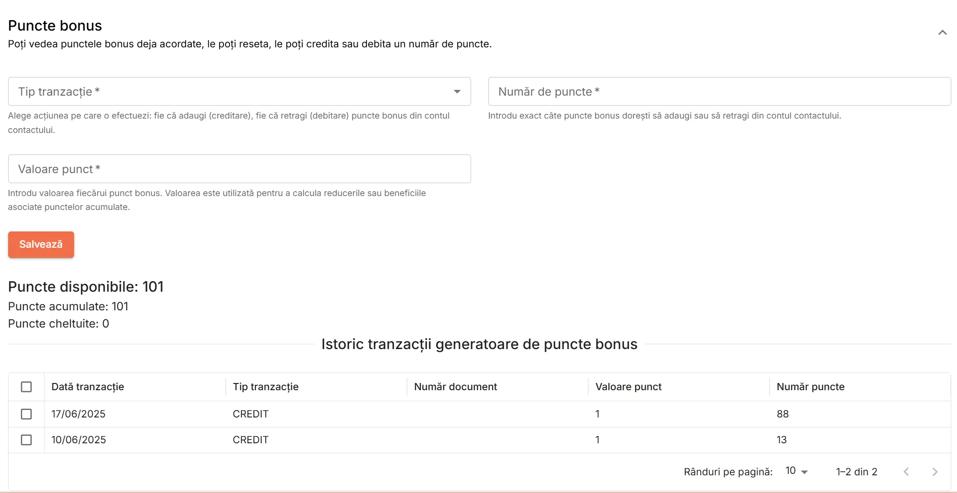Check the row dated 10/06/2025

(26, 440)
